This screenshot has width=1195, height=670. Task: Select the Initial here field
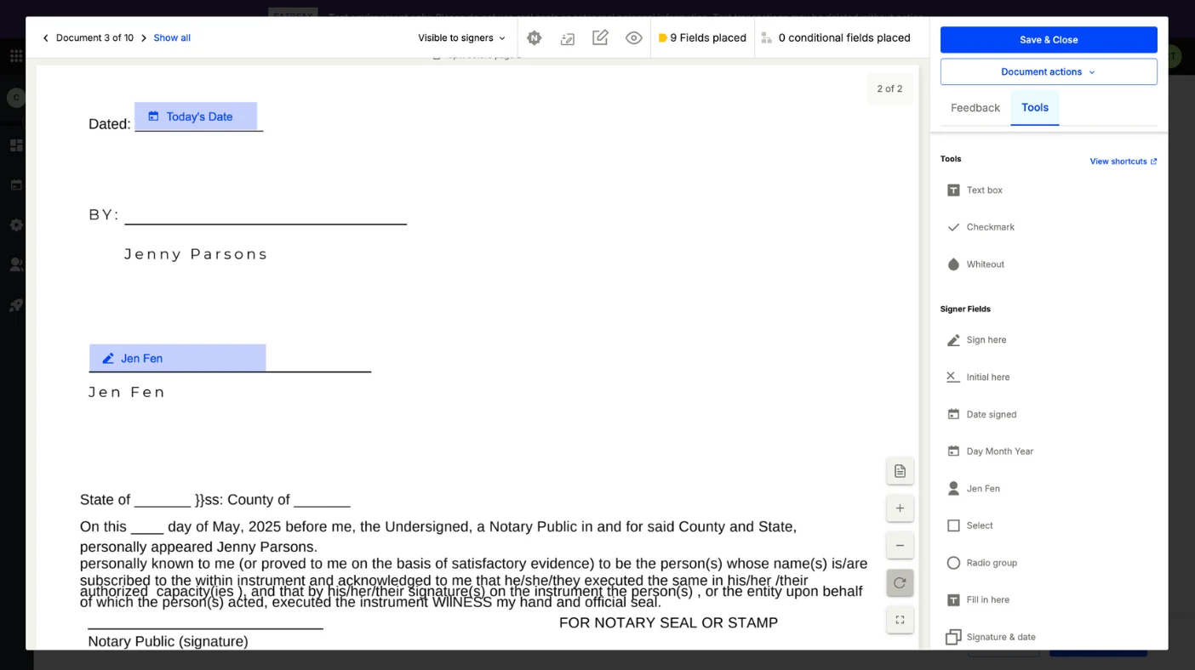coord(978,378)
